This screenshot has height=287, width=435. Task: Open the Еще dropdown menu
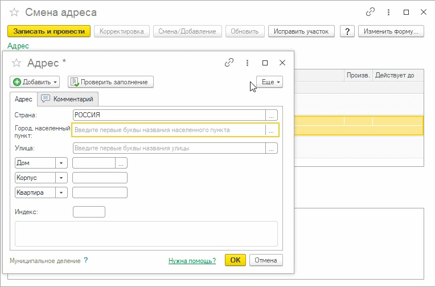[269, 82]
